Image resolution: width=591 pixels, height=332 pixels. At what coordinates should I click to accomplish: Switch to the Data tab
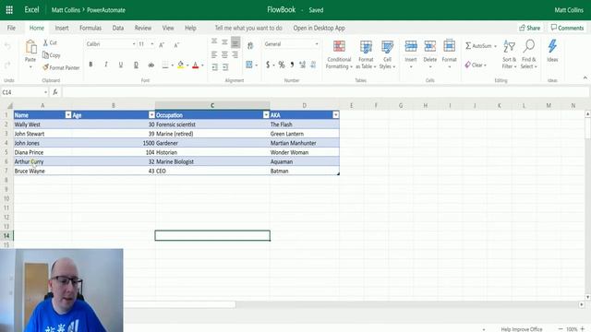click(118, 28)
